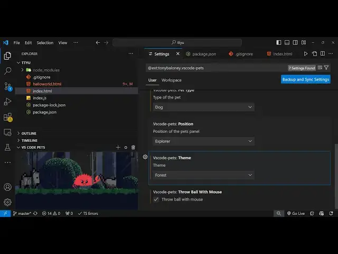Toggle the primary side bar layout icon
Image resolution: width=338 pixels, height=254 pixels.
279,42
